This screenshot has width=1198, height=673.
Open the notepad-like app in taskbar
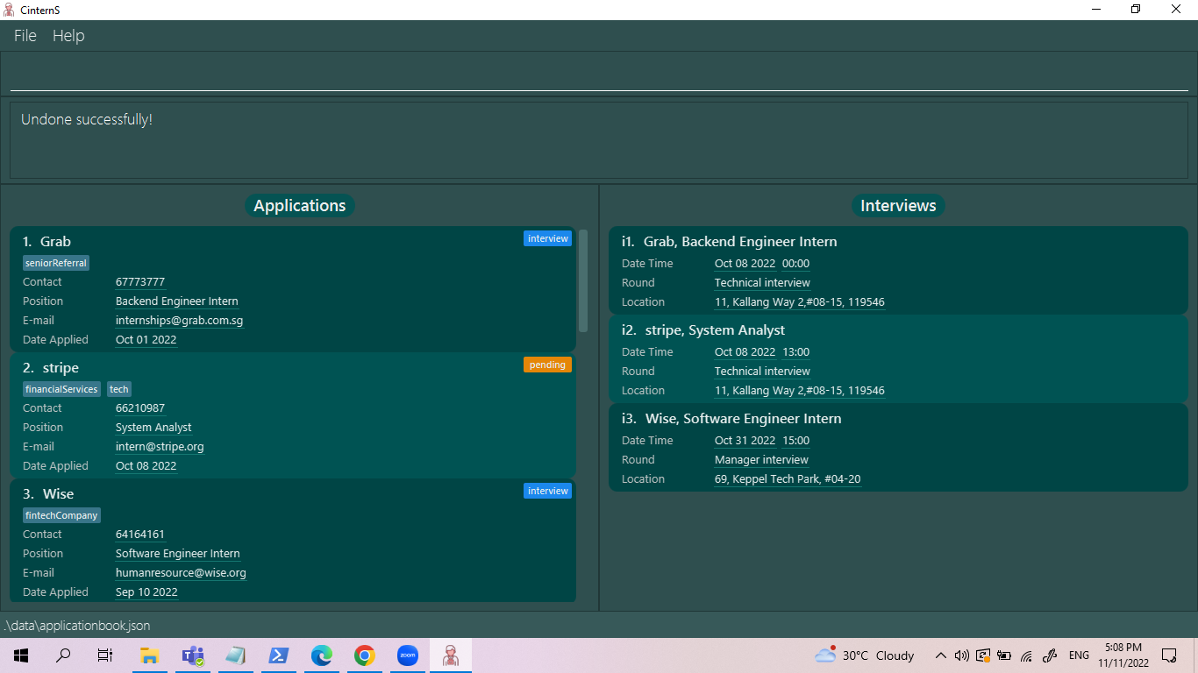point(236,655)
